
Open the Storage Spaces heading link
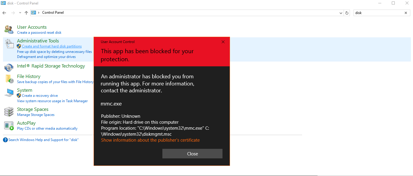click(33, 109)
